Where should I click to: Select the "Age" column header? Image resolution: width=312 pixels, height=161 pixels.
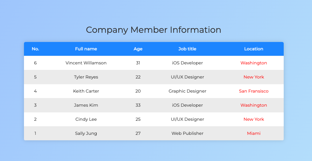[x=138, y=49]
